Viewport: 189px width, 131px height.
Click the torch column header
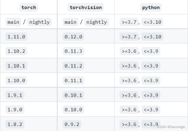[x=28, y=7]
